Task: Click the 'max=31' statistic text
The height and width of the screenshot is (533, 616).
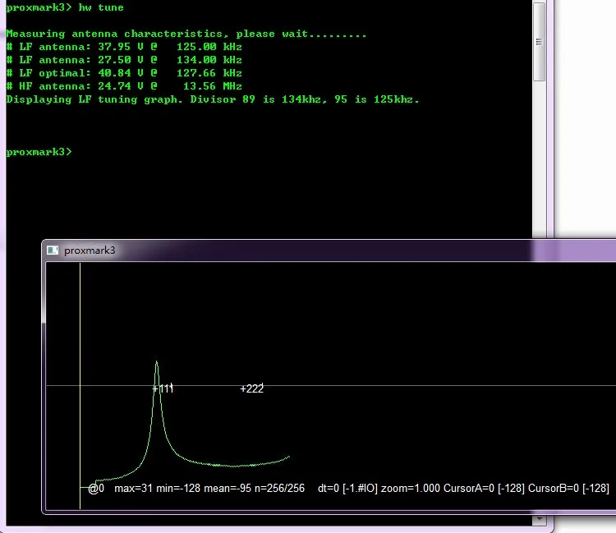Action: tap(133, 488)
